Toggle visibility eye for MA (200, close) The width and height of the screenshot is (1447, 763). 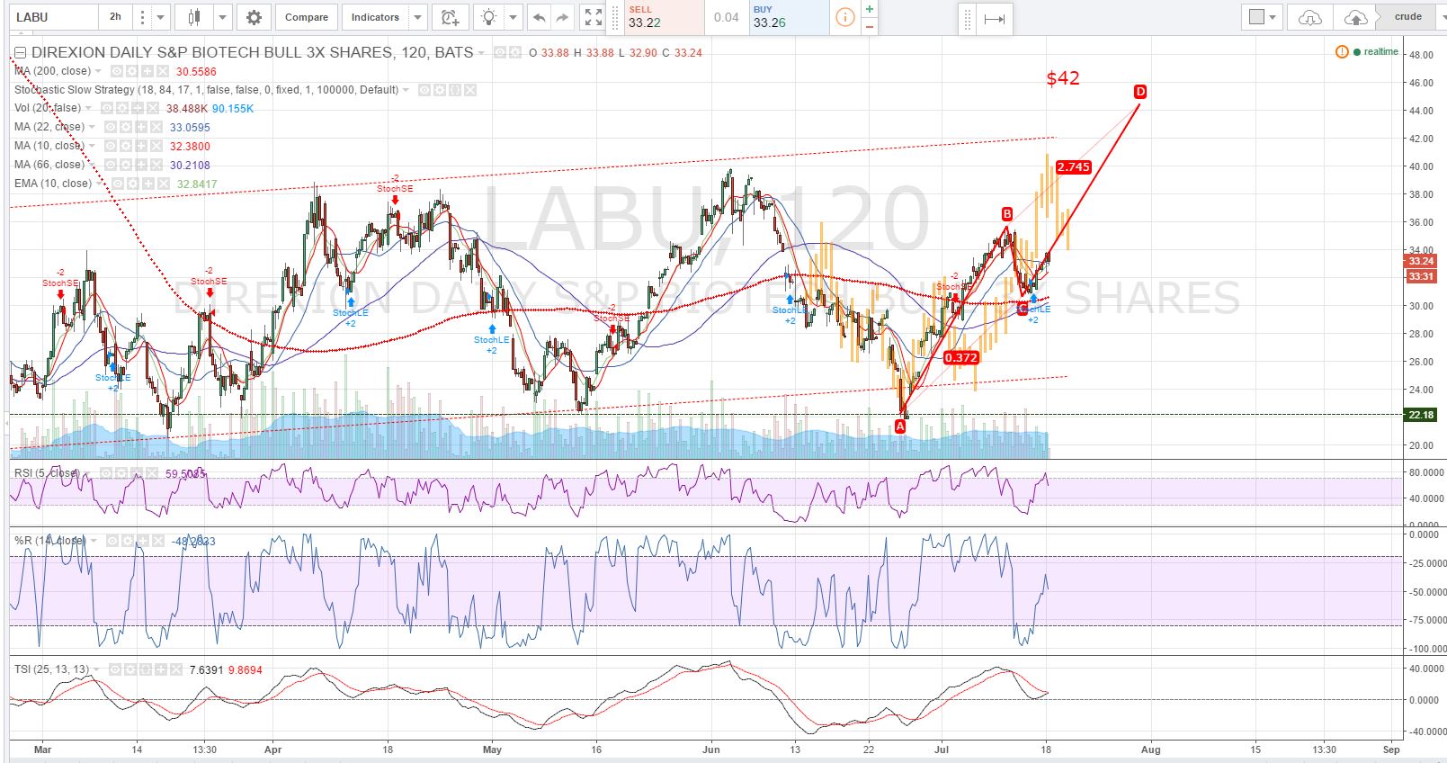pyautogui.click(x=117, y=71)
